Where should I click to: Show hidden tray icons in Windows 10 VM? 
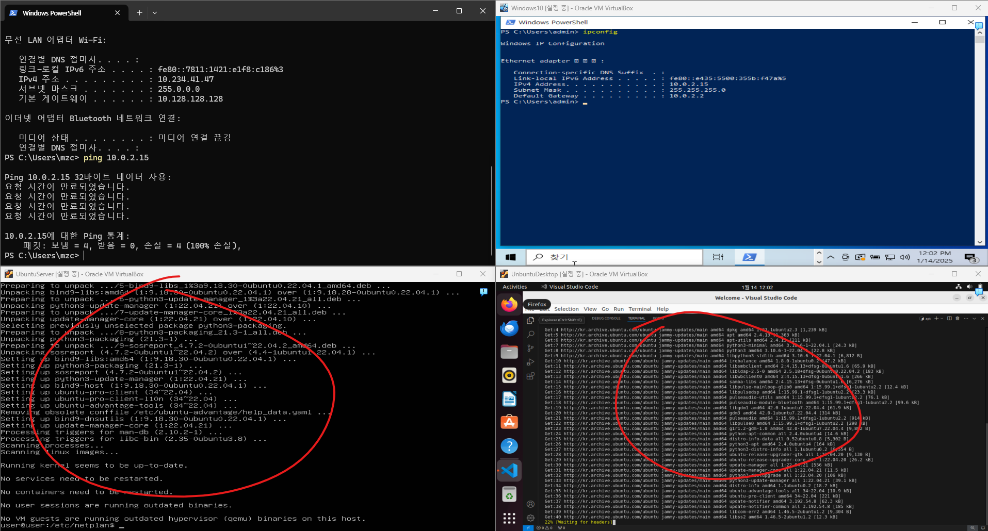(831, 257)
